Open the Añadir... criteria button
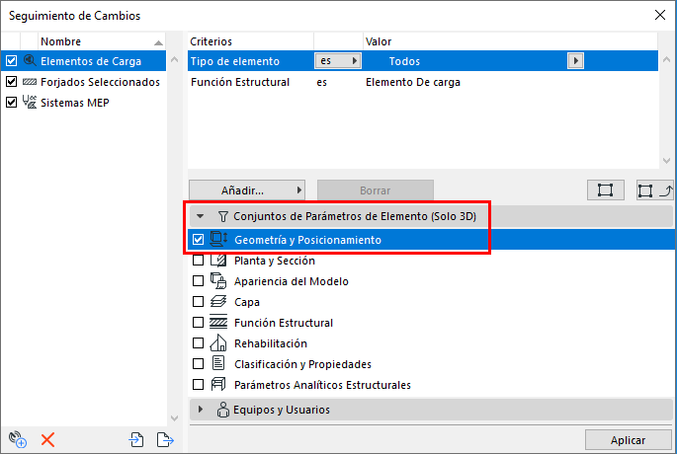Viewport: 677px width, 454px height. [247, 190]
